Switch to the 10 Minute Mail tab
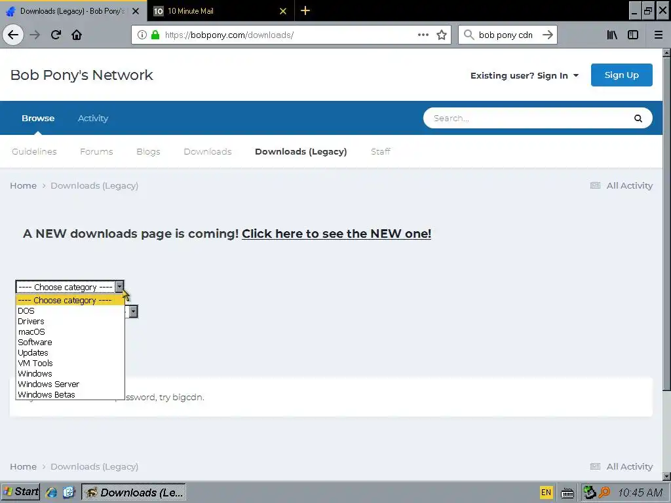 coord(221,10)
